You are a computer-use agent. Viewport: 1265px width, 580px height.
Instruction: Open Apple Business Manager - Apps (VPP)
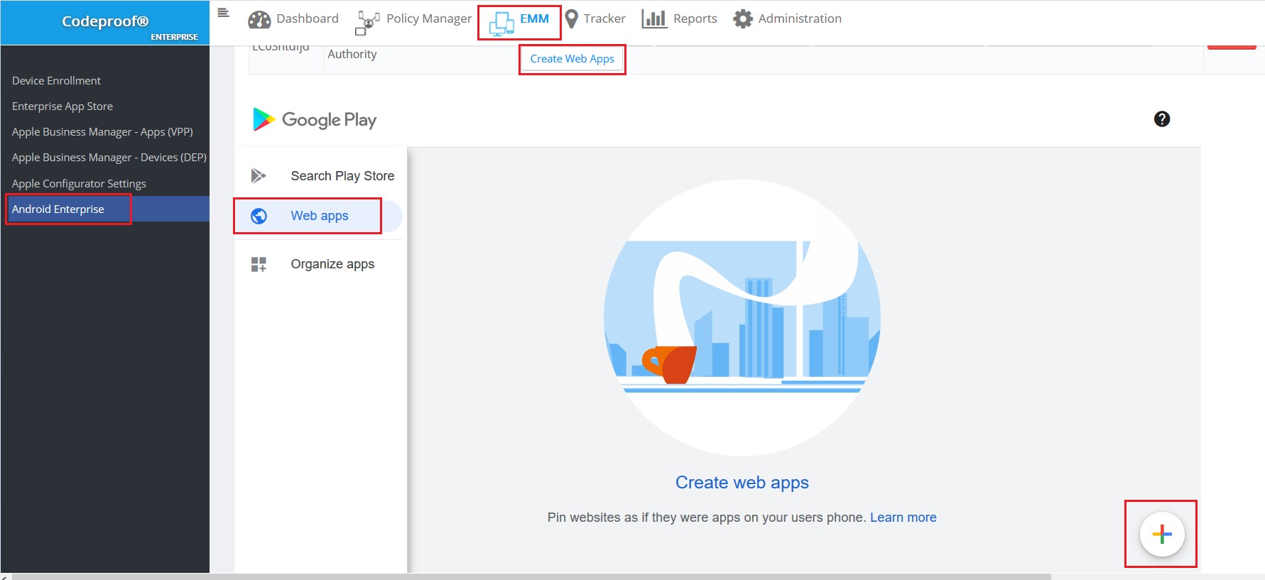(x=102, y=132)
